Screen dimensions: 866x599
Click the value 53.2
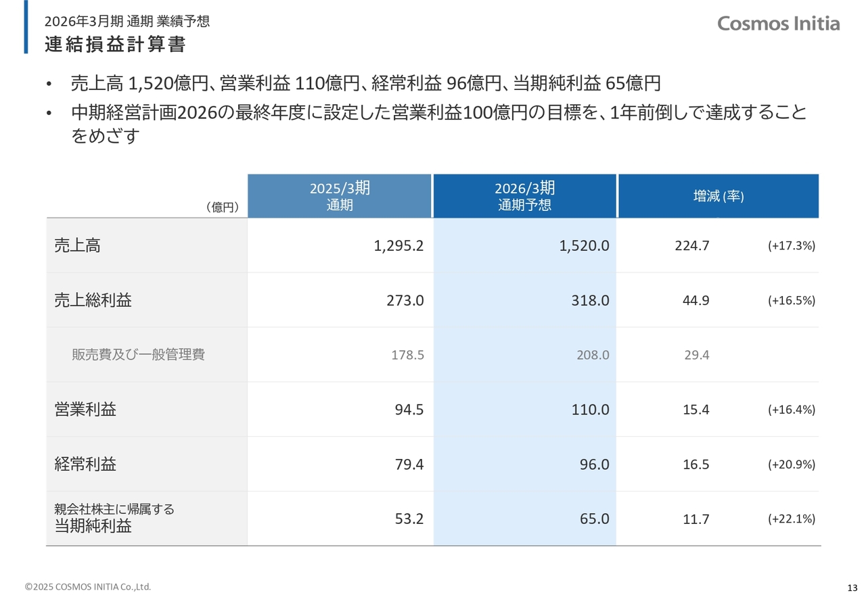pyautogui.click(x=409, y=519)
